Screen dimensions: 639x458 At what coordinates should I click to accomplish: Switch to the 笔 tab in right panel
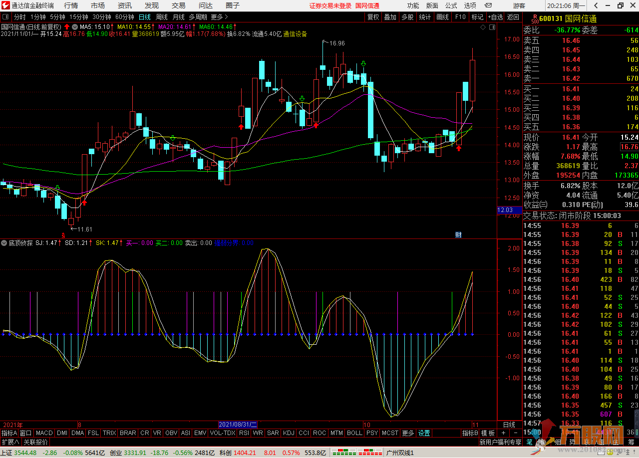[529, 442]
